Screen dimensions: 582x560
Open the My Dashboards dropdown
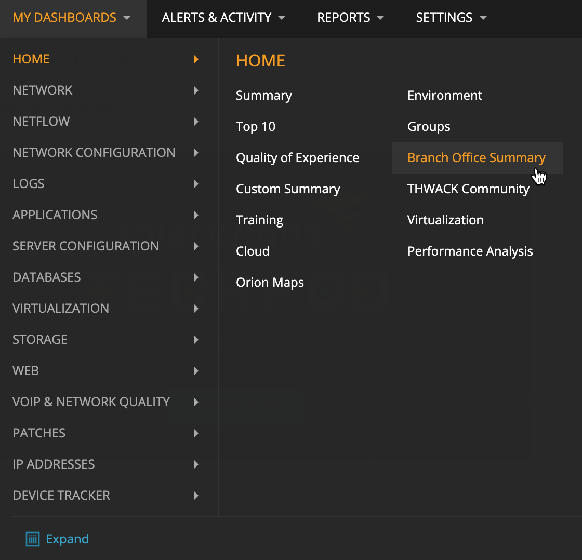coord(72,18)
